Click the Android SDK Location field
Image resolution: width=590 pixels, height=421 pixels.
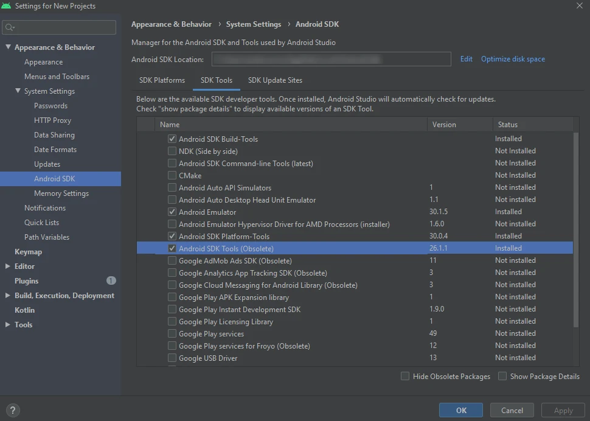[x=331, y=59]
